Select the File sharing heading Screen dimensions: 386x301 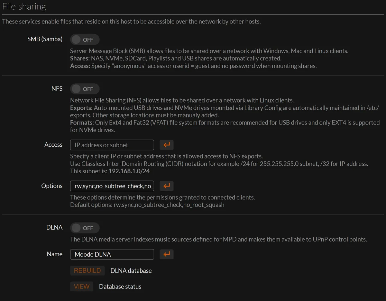[x=24, y=7]
